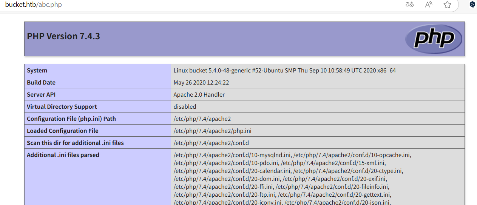Click 'Configuration File (php.ini) Path' label
477x205 pixels.
tap(71, 119)
